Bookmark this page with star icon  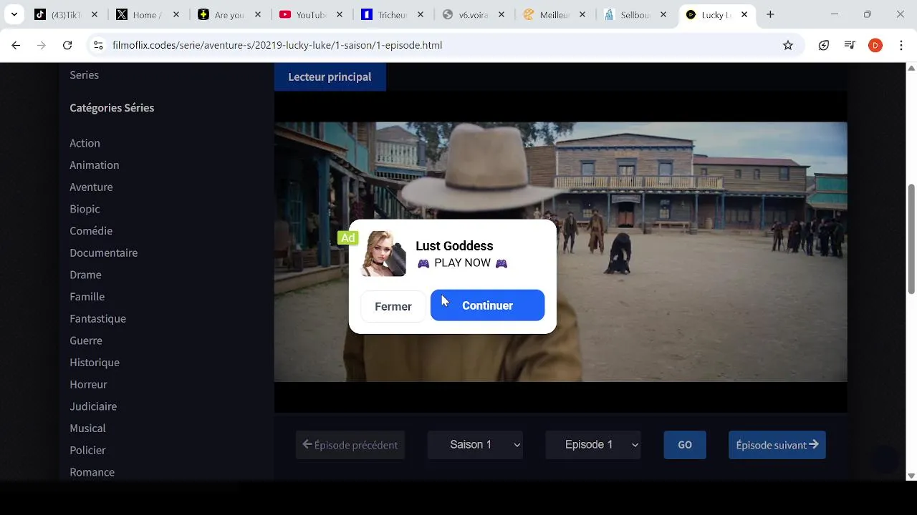pyautogui.click(x=788, y=45)
